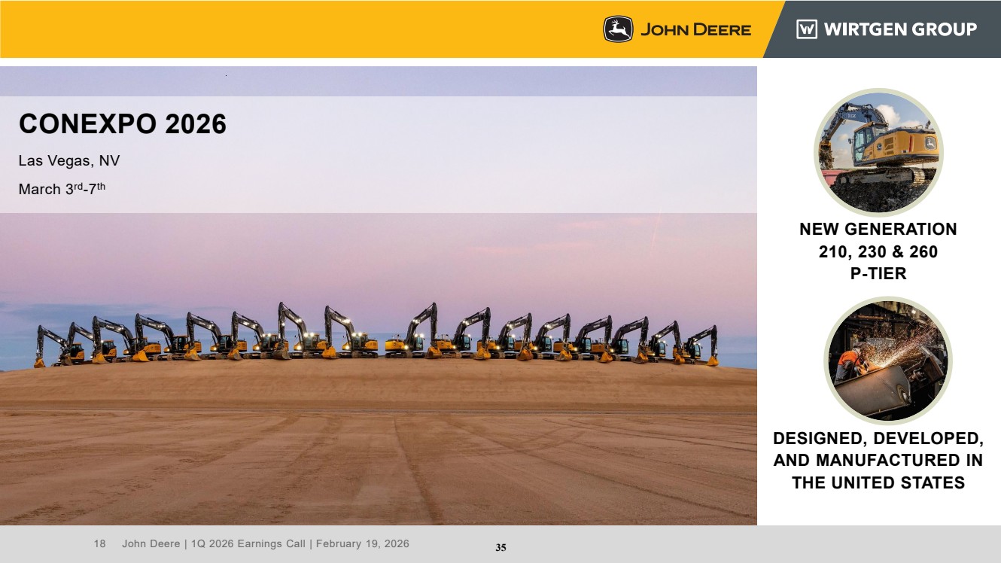Click THE UNITED STATES caption line
The height and width of the screenshot is (563, 1001).
[x=878, y=482]
